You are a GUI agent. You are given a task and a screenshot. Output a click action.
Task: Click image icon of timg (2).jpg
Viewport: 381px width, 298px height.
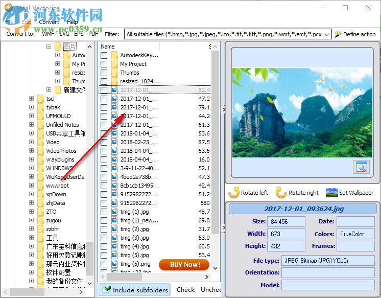114,229
